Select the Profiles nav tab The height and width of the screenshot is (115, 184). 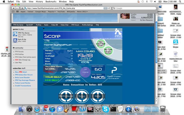[39, 25]
